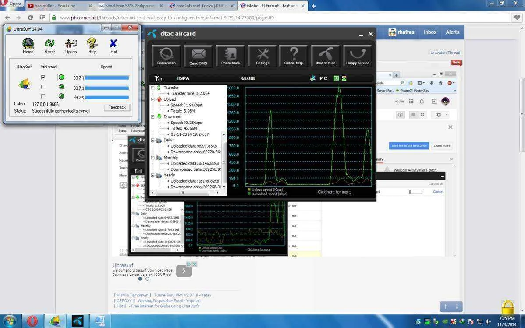This screenshot has height=328, width=525.
Task: Click the UltraSurf Reset icon
Action: tap(50, 46)
